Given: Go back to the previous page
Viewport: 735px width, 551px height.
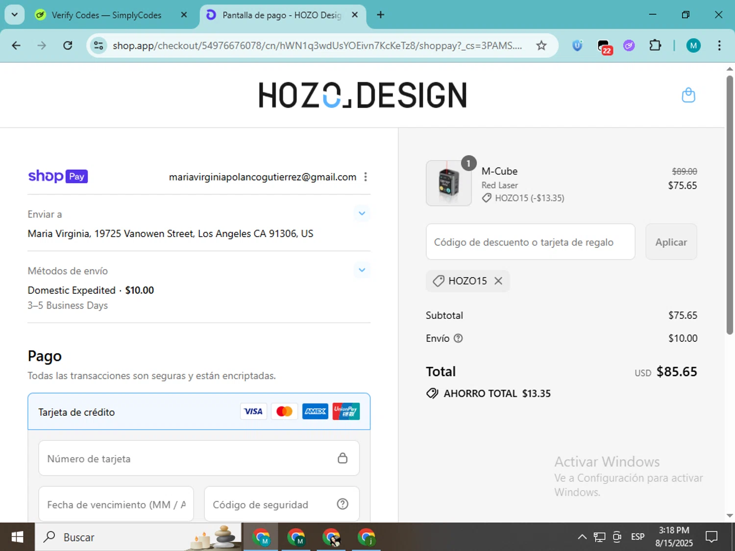Looking at the screenshot, I should (16, 46).
